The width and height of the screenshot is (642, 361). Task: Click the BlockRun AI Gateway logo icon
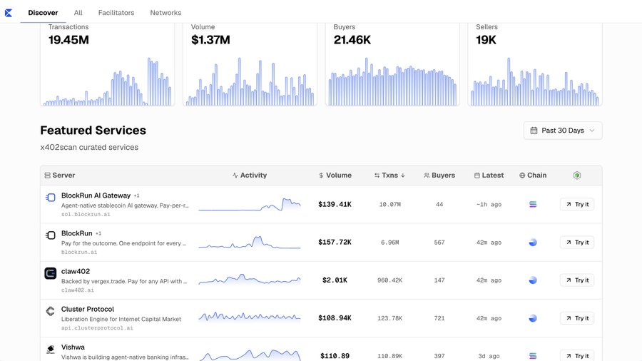pyautogui.click(x=51, y=198)
